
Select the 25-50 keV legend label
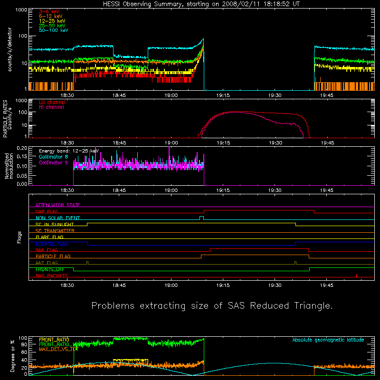pyautogui.click(x=52, y=26)
